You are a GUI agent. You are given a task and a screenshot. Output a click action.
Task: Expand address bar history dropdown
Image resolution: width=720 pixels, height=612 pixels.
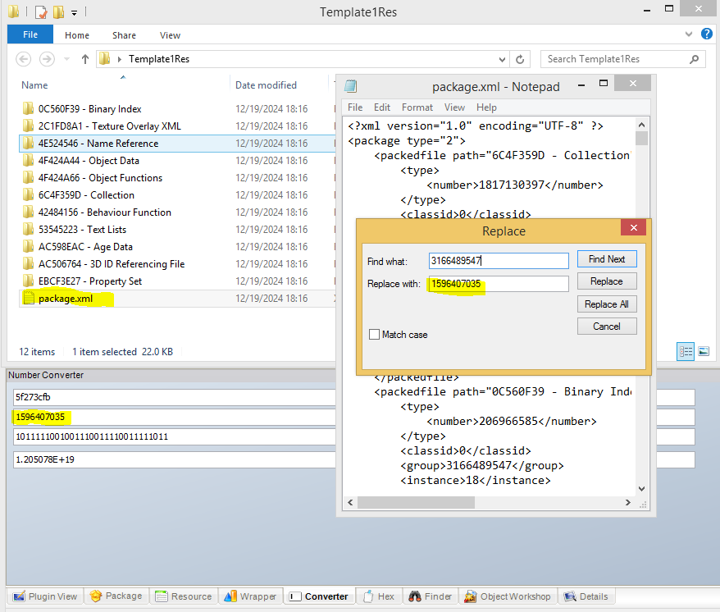[502, 59]
